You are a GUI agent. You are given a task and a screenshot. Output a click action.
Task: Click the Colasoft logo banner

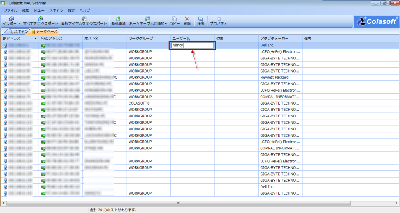[x=377, y=21]
